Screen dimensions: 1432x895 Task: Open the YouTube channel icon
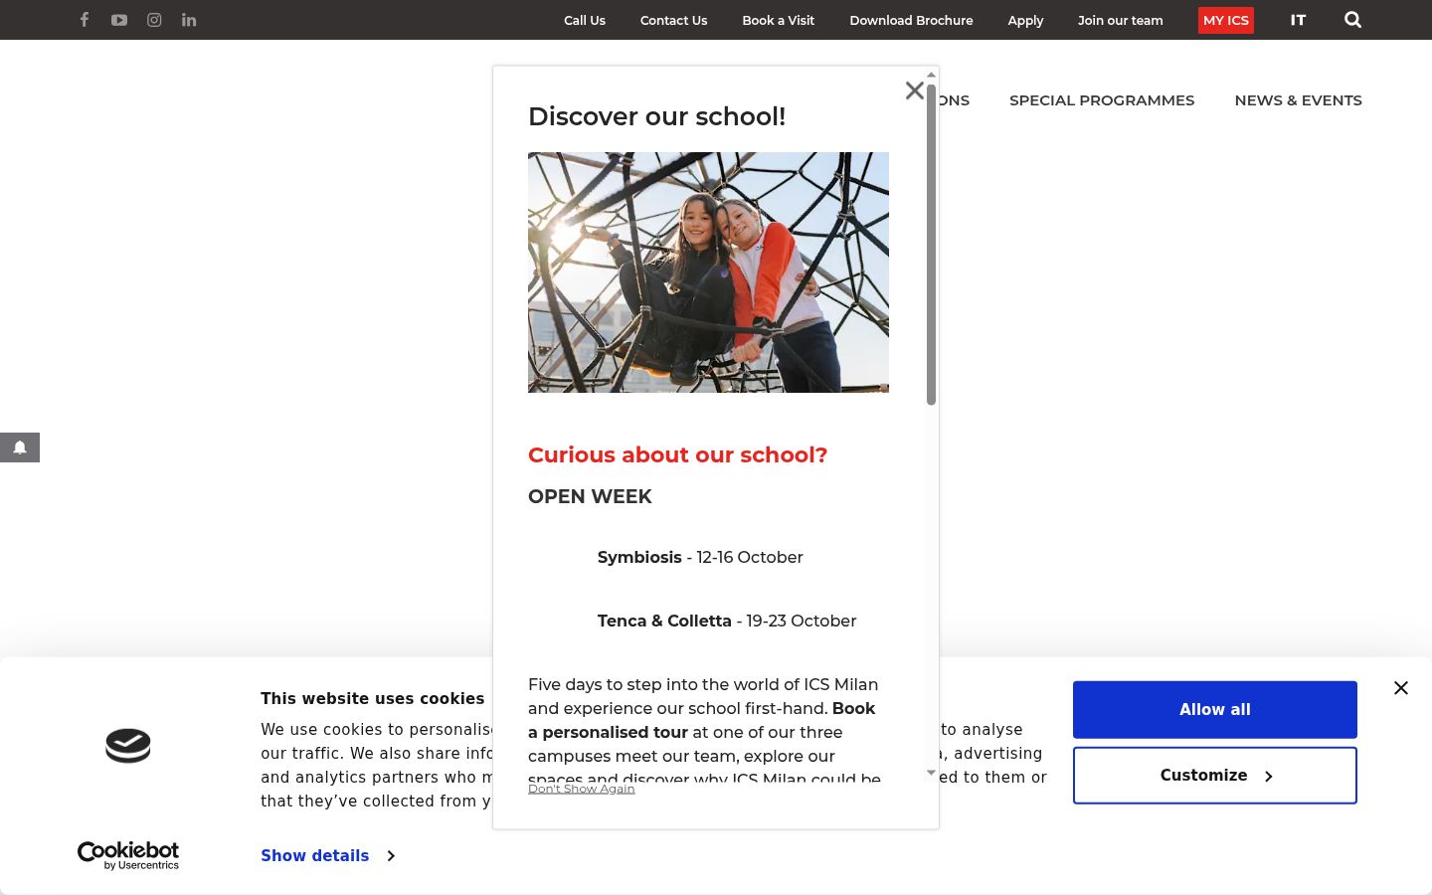point(119,20)
